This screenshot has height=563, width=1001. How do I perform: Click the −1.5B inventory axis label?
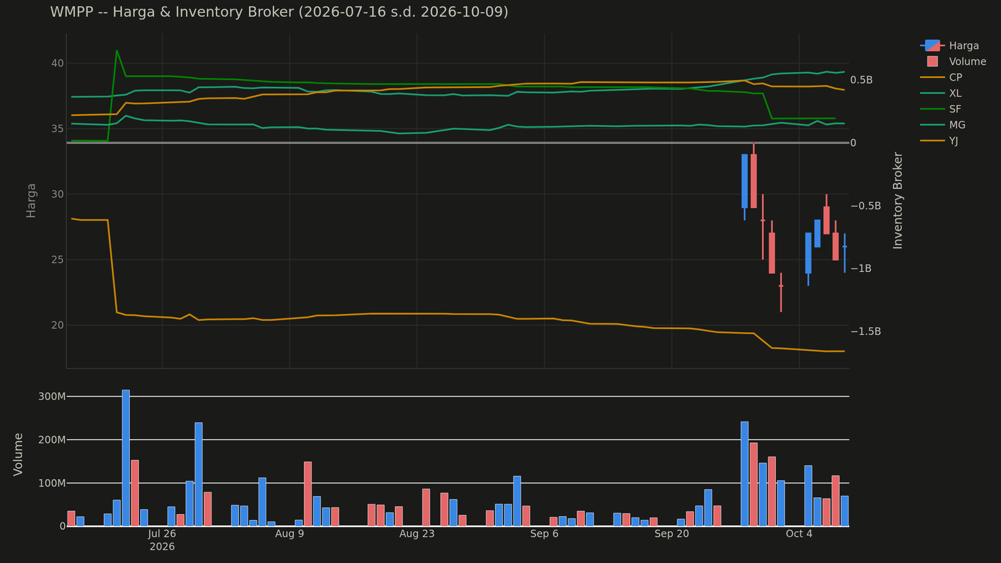[866, 331]
